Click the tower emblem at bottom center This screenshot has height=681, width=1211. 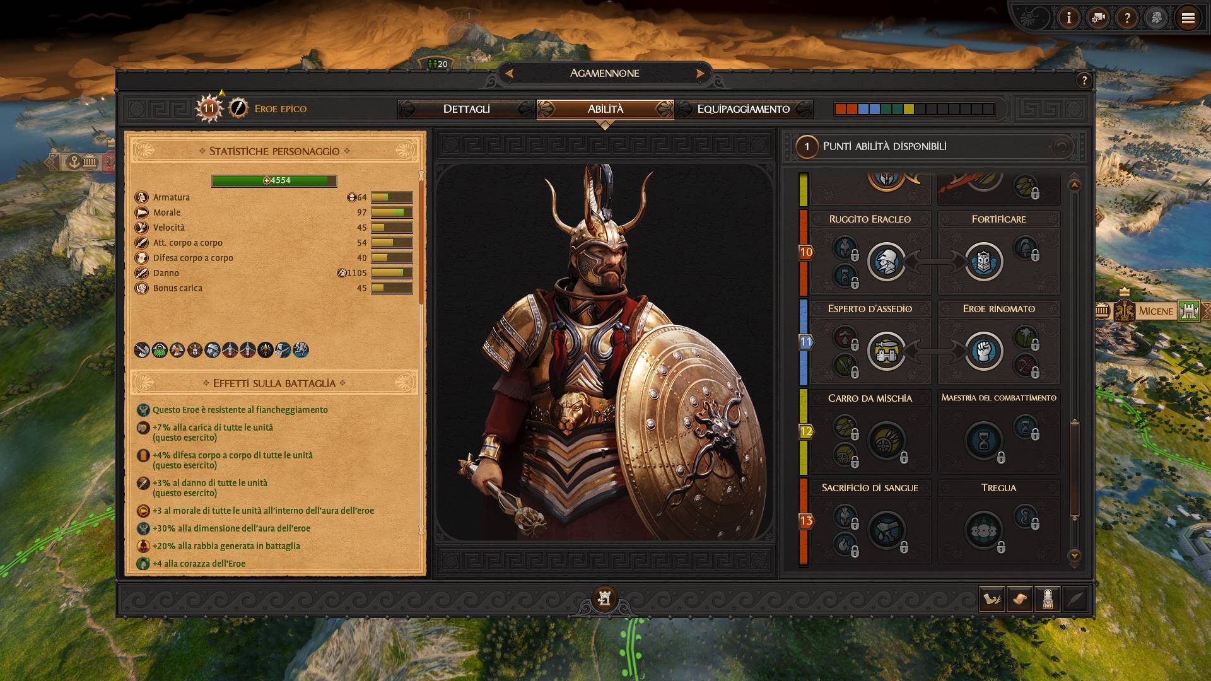pos(604,598)
